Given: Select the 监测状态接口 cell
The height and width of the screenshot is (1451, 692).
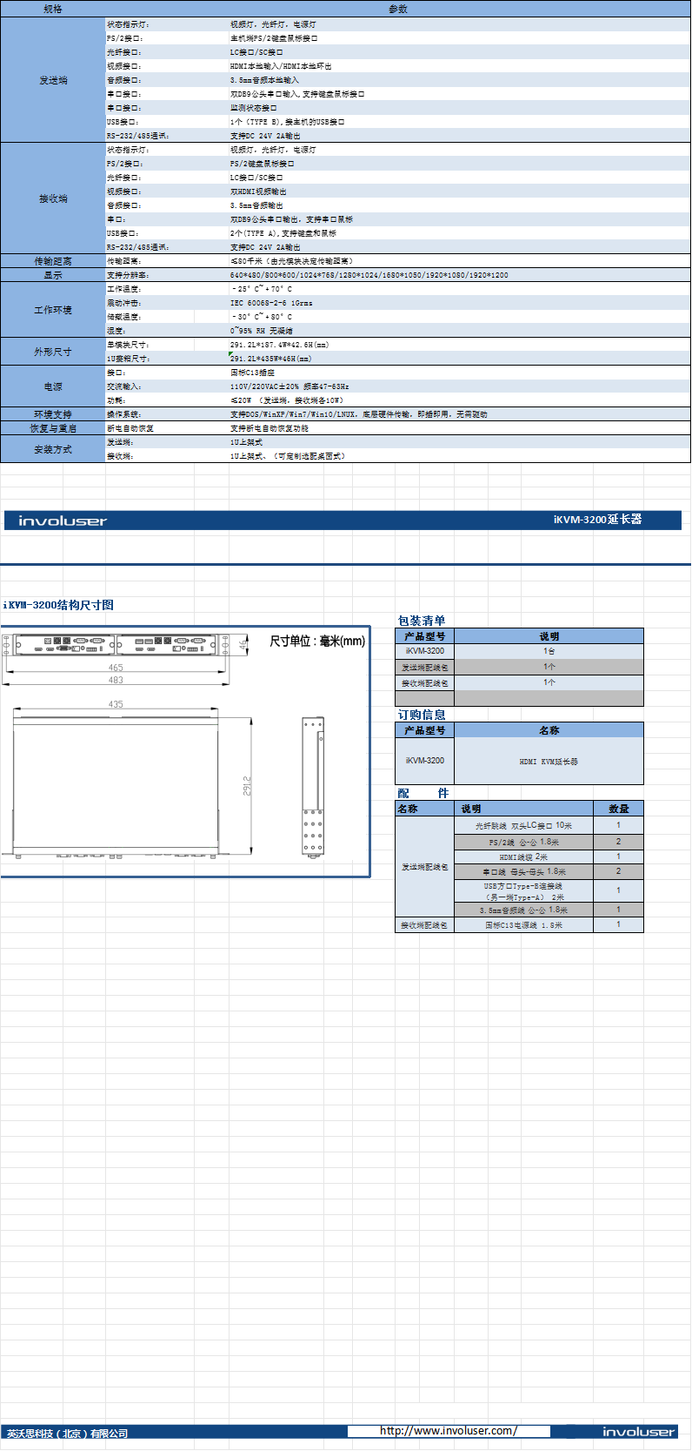Looking at the screenshot, I should pyautogui.click(x=460, y=108).
